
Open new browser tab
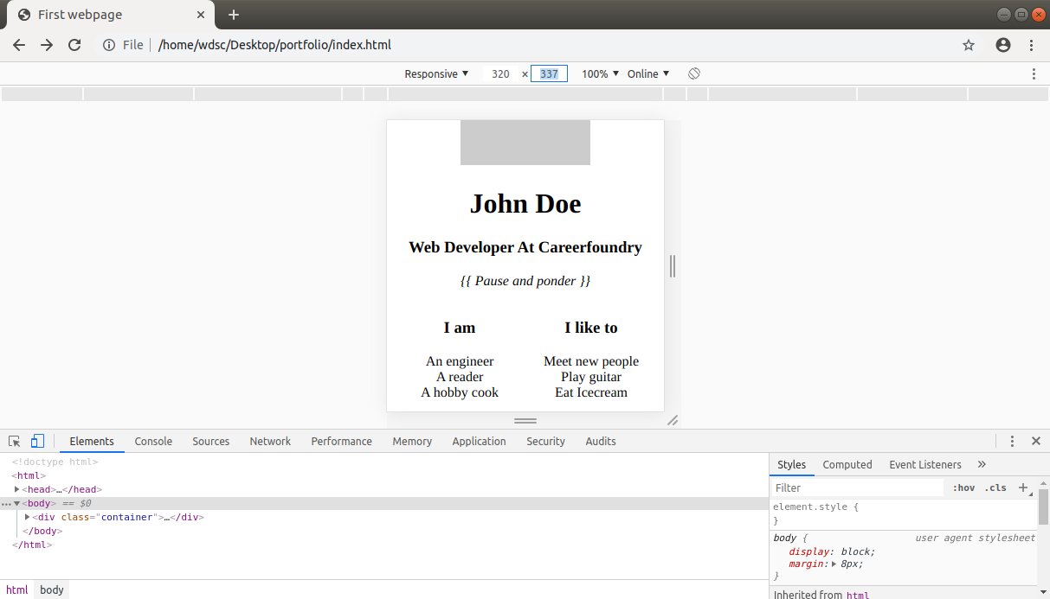tap(234, 15)
